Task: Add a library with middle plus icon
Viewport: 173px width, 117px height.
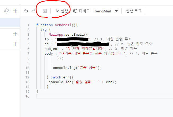Action: click(15, 34)
